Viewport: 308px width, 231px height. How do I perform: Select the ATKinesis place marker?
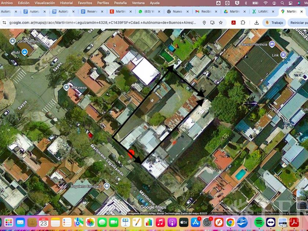(x=66, y=87)
